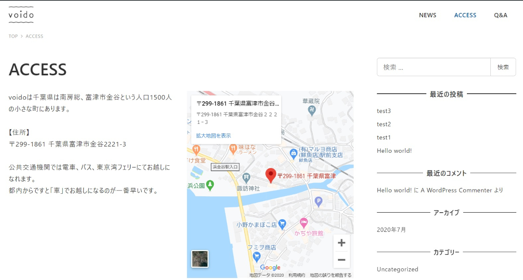
Task: Open the test3 recent post link
Action: tap(384, 111)
